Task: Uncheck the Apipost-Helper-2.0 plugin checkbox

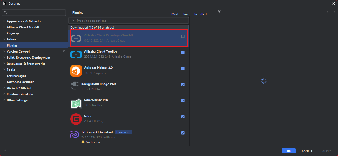Action: [x=183, y=68]
